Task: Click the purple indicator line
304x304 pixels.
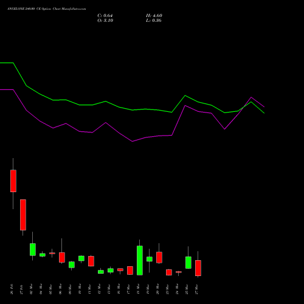Action: pyautogui.click(x=132, y=141)
